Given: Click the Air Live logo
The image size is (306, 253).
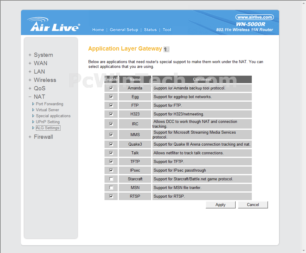Looking at the screenshot, I should (54, 24).
